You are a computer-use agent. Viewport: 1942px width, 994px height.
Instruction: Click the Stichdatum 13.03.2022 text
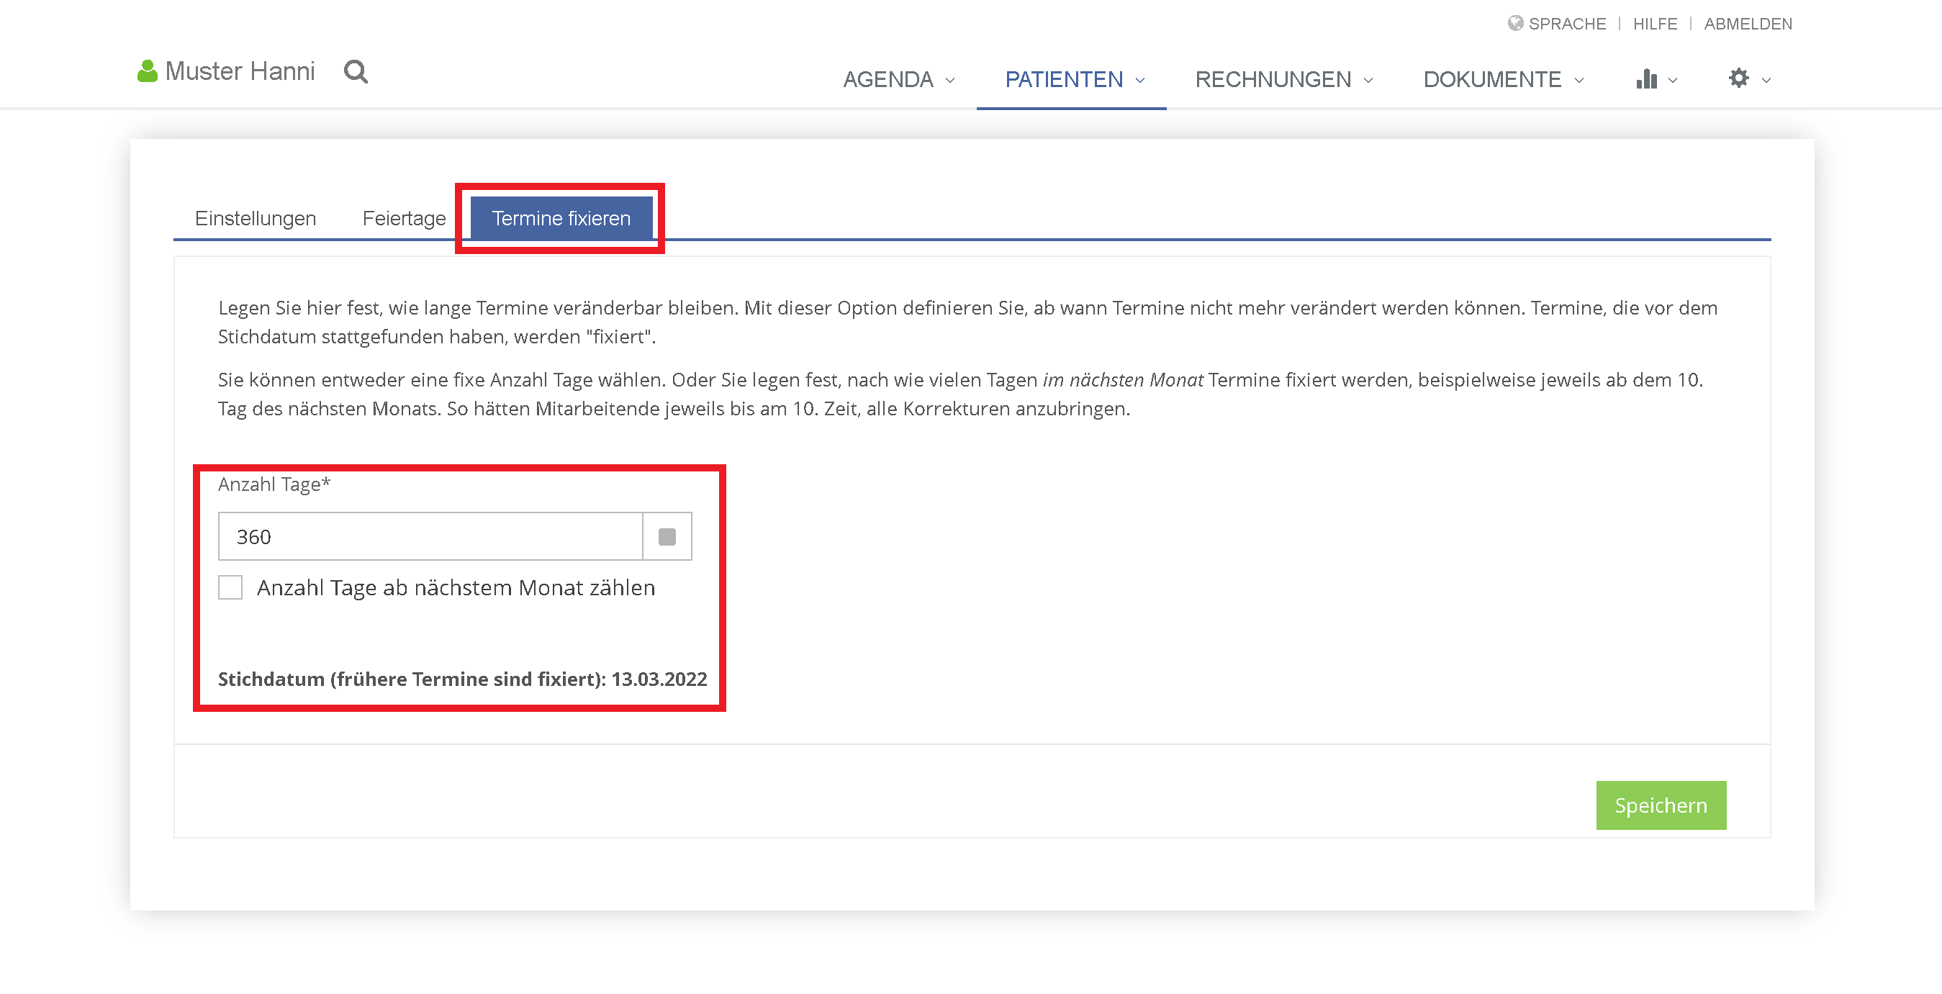[x=462, y=679]
